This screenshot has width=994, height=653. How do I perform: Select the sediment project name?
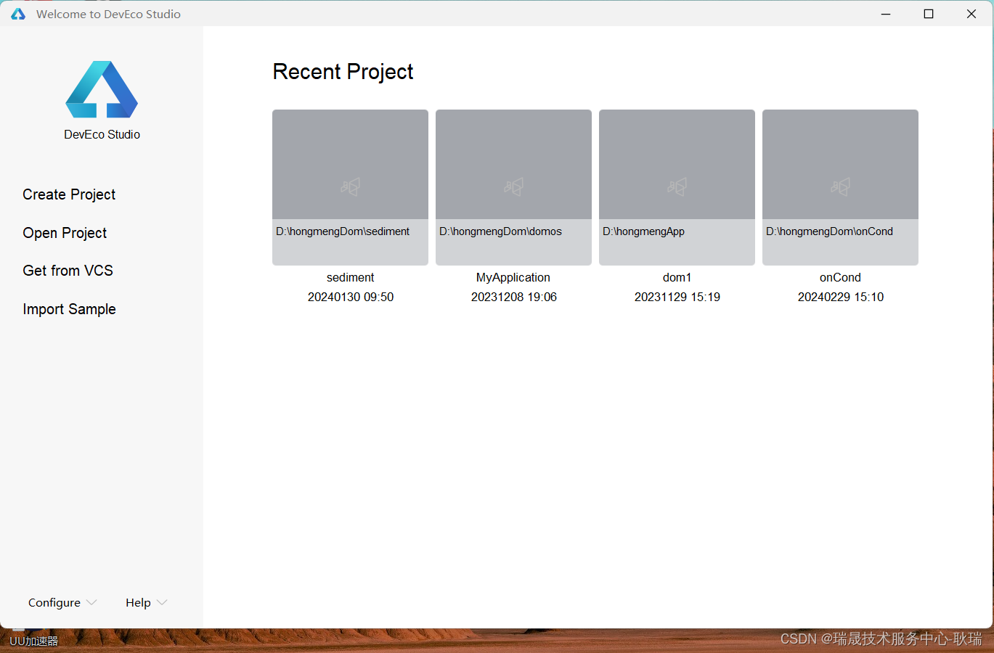tap(350, 277)
